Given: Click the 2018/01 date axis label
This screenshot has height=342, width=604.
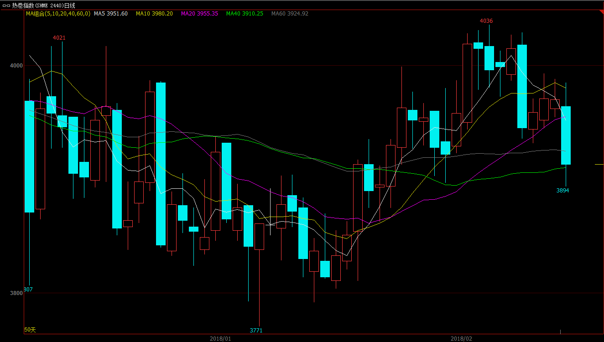Looking at the screenshot, I should pyautogui.click(x=221, y=338).
